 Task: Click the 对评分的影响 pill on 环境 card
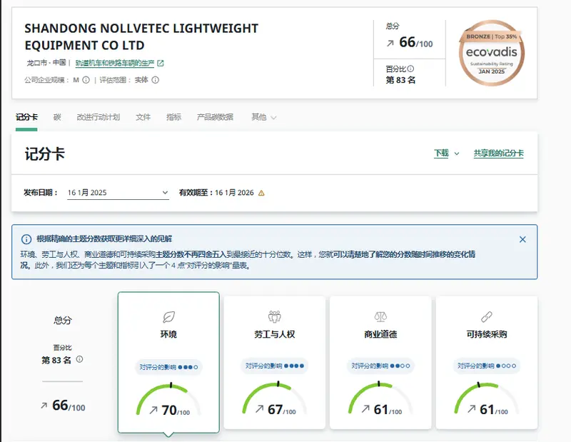[168, 367]
